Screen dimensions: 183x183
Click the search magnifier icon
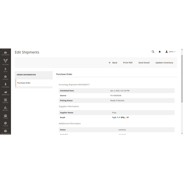coord(153,52)
